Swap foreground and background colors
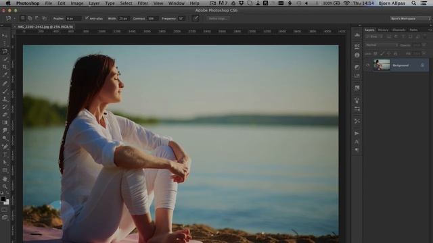433x243 pixels. tap(7, 194)
